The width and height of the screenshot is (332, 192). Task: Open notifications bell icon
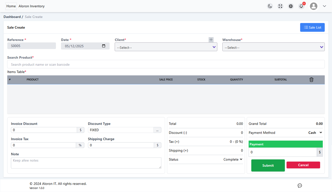point(301,6)
